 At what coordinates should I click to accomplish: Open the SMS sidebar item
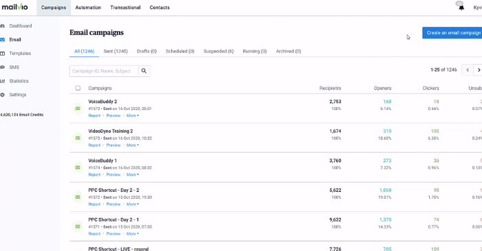coord(14,67)
